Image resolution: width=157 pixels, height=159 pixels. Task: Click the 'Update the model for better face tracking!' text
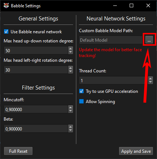110,53
